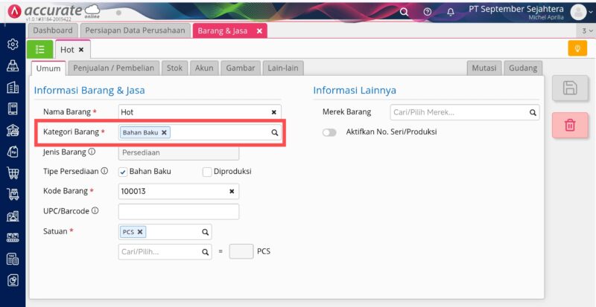Open the shopping cart icon in the sidebar
The width and height of the screenshot is (596, 307).
13,173
